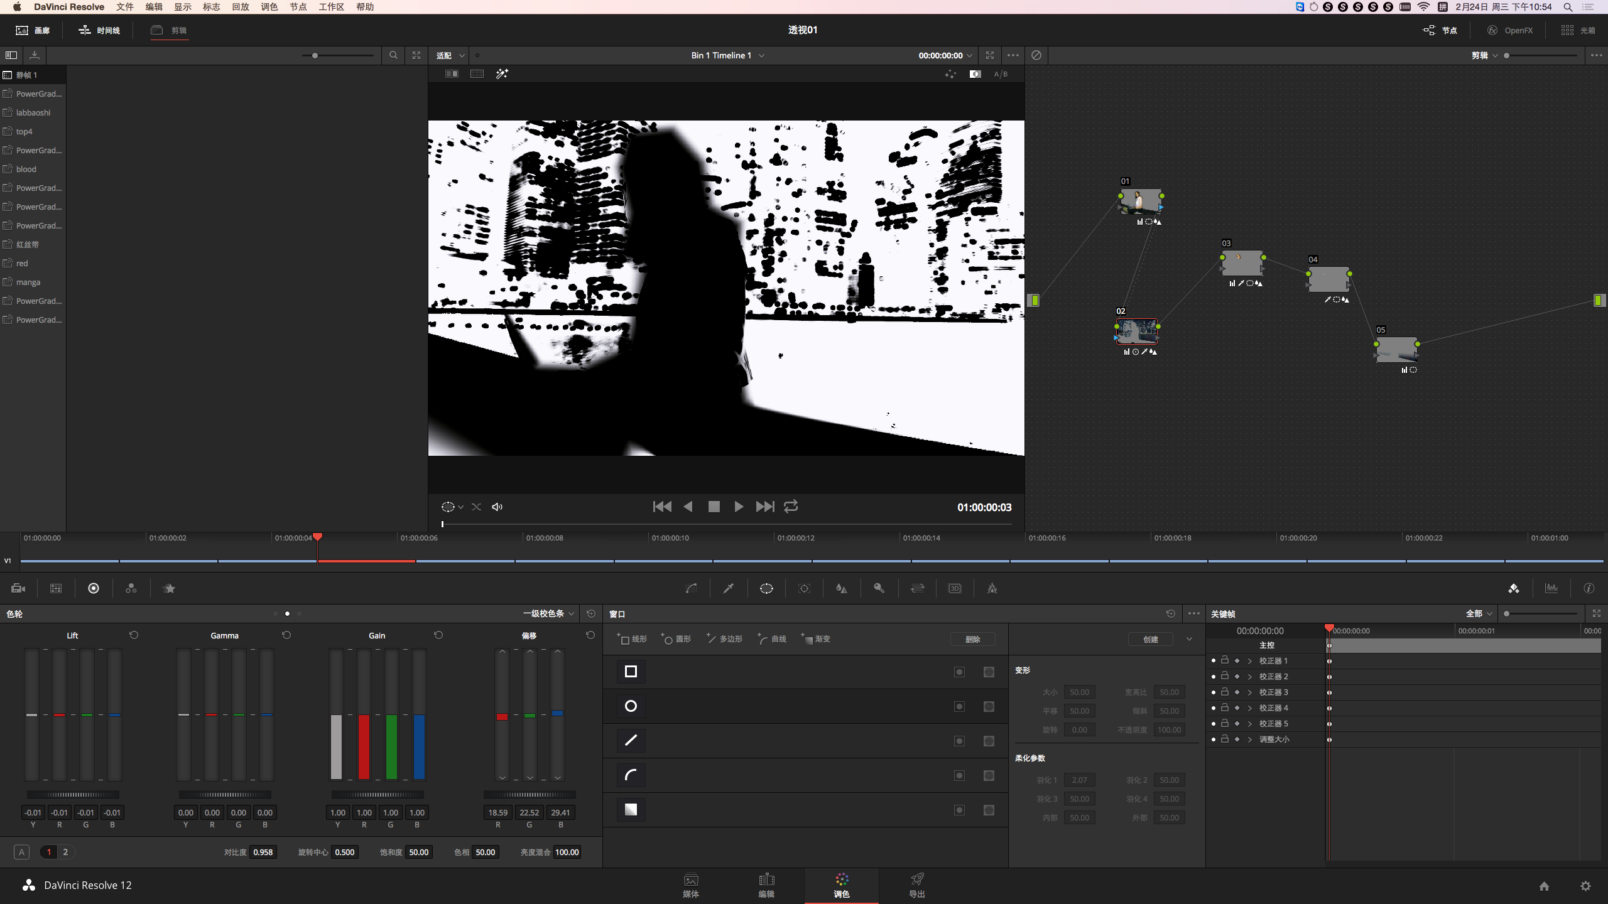Select node 02 in node graph
The image size is (1608, 904).
(x=1137, y=330)
